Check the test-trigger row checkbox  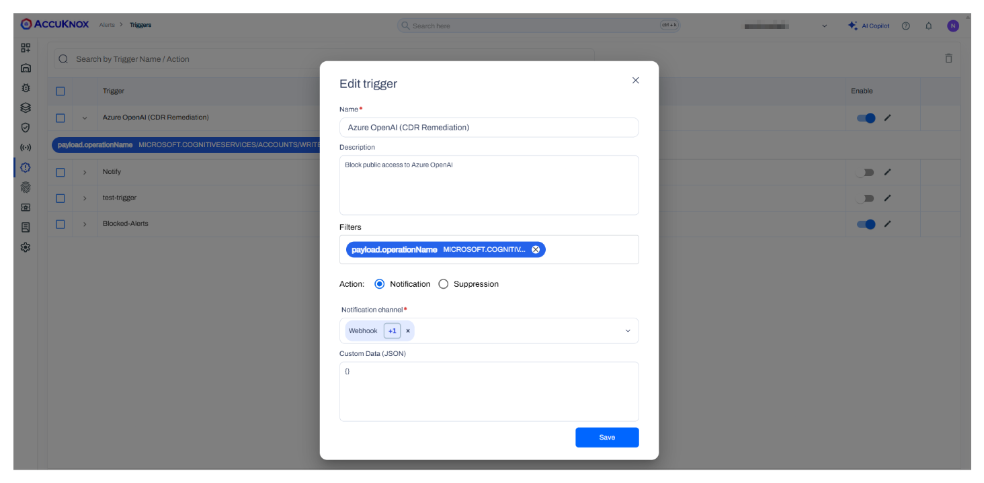pyautogui.click(x=60, y=198)
